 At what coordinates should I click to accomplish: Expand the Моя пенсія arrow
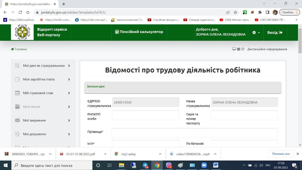pos(69,107)
